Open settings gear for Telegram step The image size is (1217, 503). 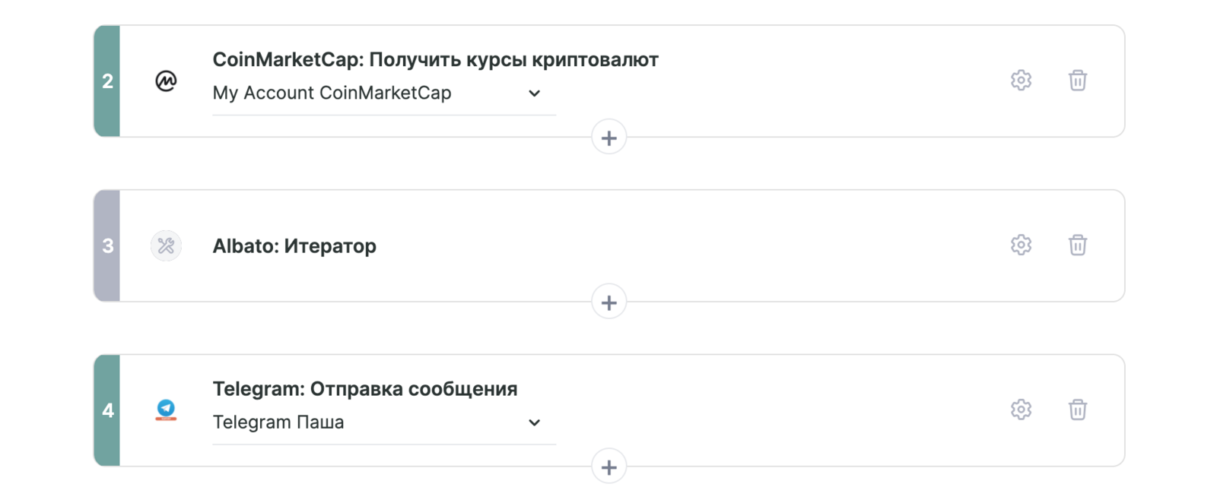[1021, 410]
